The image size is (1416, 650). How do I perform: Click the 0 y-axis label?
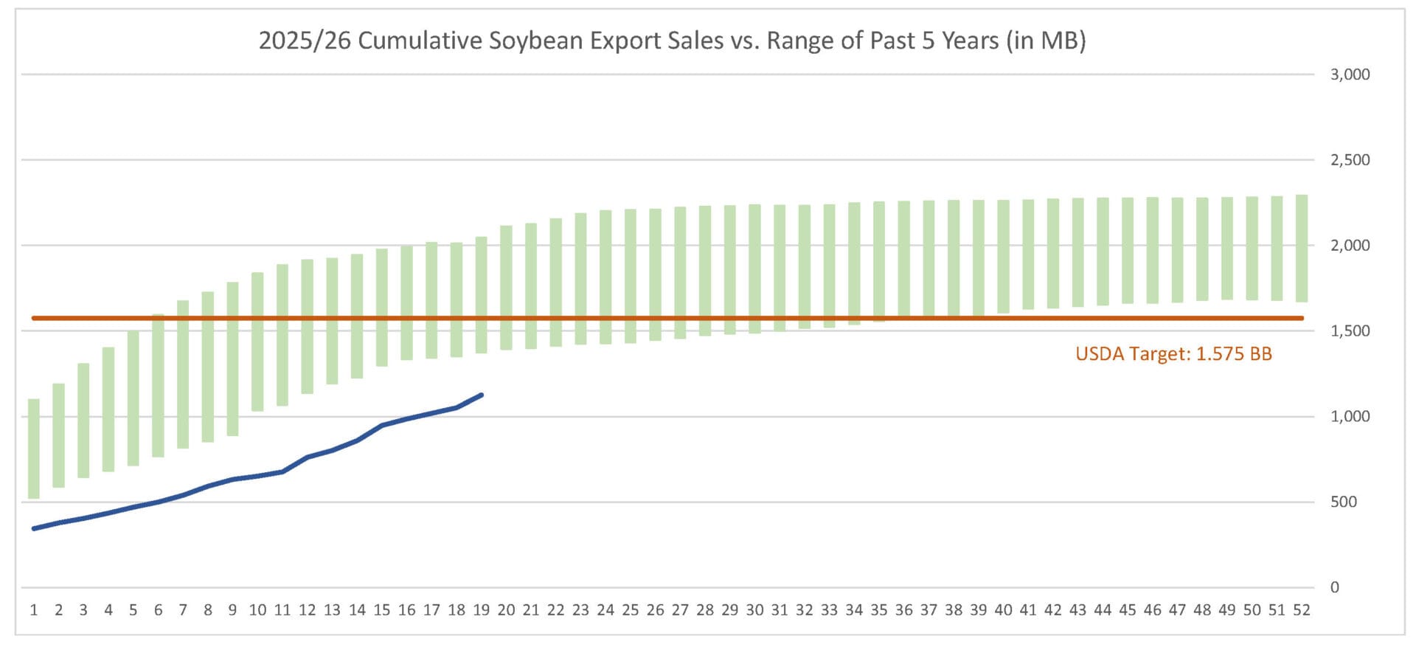pos(1334,588)
